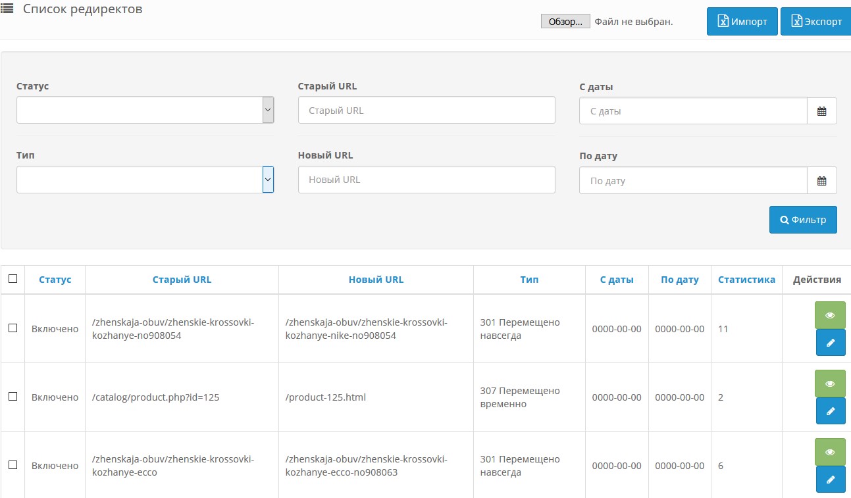Check the box for /catalog/product.php?id=125 row
This screenshot has width=851, height=498.
click(x=13, y=397)
